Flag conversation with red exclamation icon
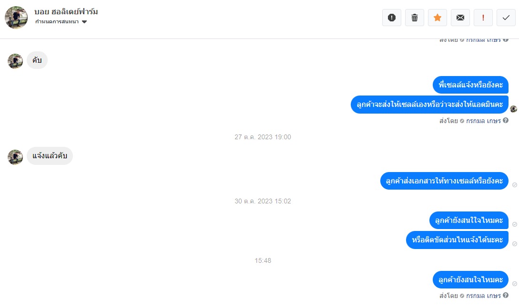 (483, 18)
